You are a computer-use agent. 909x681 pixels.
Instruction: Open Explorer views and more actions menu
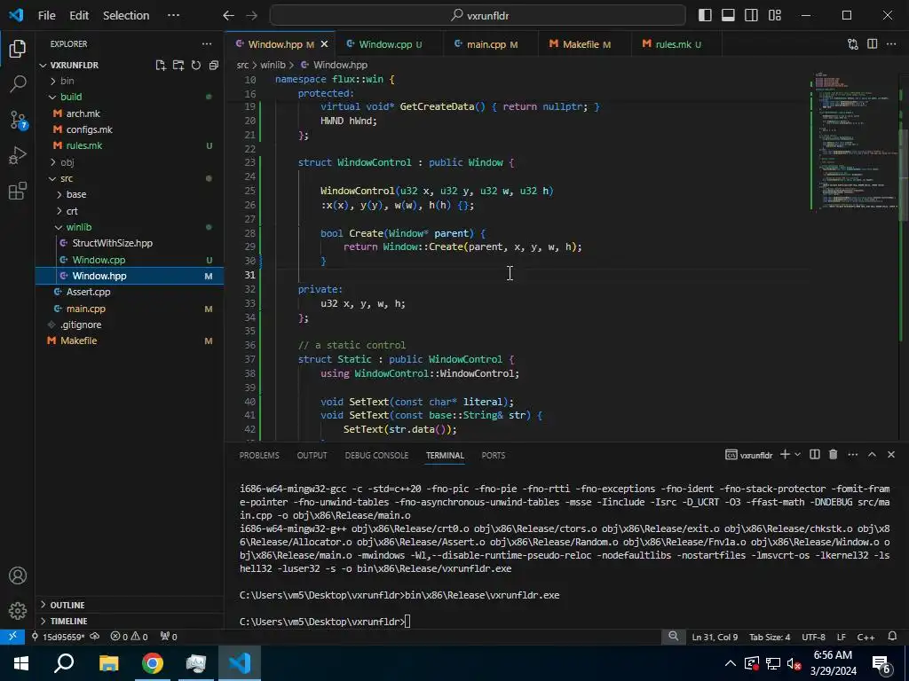coord(206,44)
